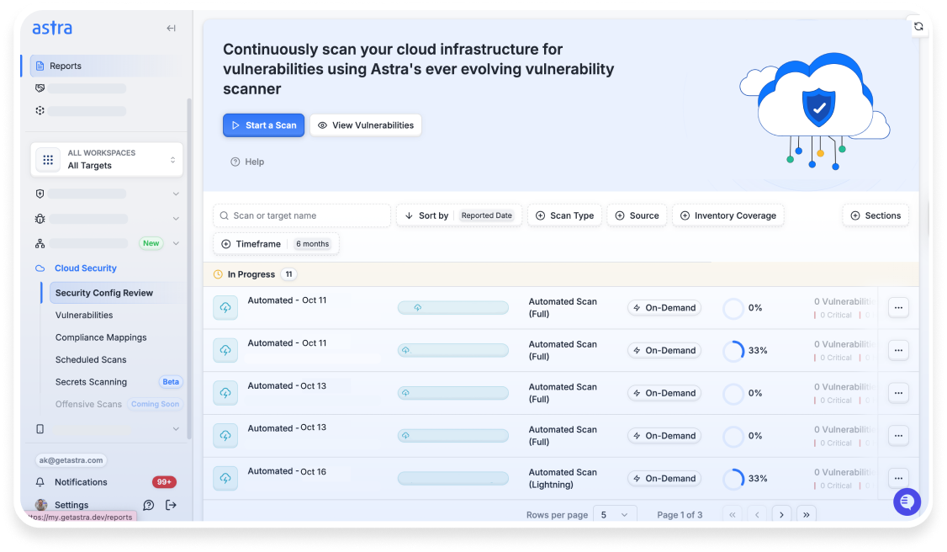Click the astra logo
This screenshot has height=552, width=947.
pos(52,28)
